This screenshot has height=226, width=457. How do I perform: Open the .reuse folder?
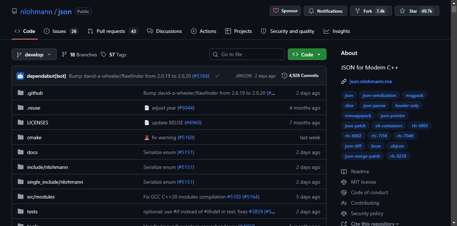click(34, 108)
